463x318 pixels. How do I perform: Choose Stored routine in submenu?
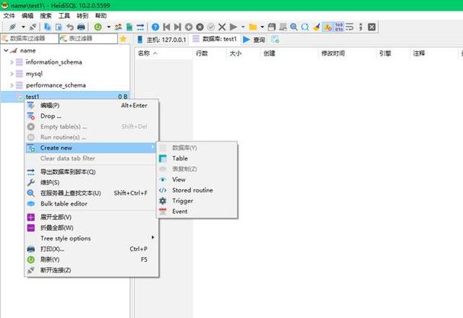click(197, 190)
